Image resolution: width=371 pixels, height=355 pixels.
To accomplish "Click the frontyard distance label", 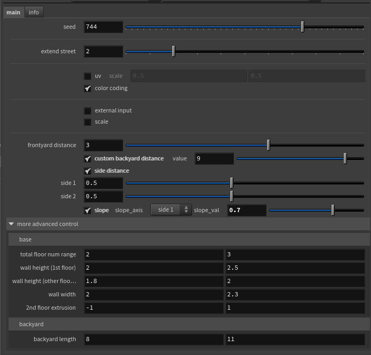I will point(52,145).
